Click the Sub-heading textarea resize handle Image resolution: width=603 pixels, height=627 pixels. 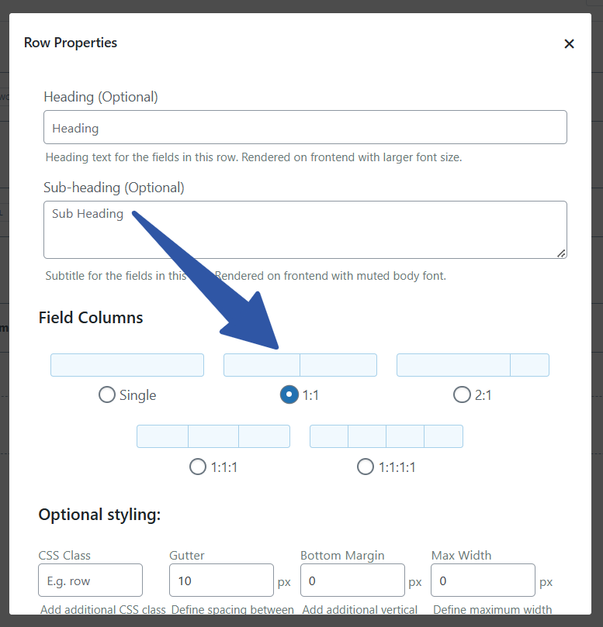coord(561,253)
